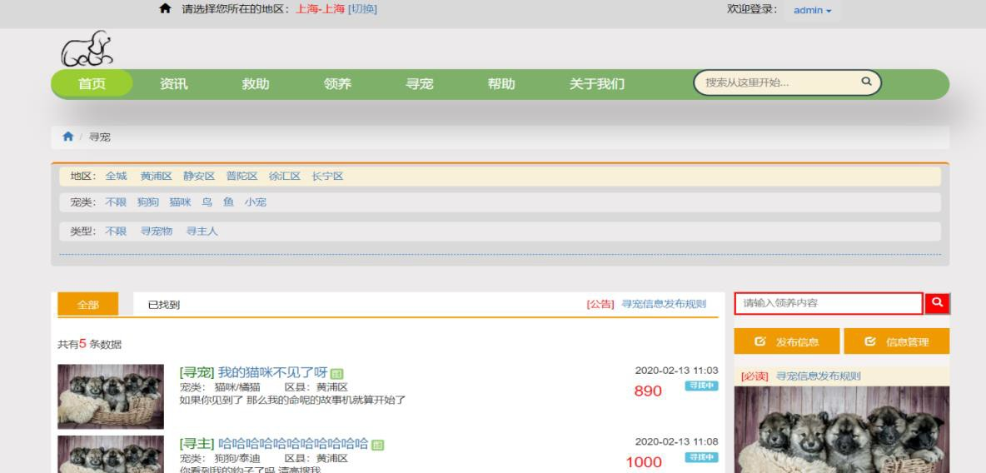This screenshot has width=986, height=473.
Task: Filter region by 全城
Action: tap(116, 176)
